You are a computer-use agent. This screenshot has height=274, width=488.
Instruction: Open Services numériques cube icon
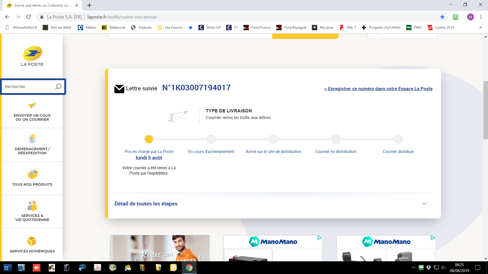32,241
